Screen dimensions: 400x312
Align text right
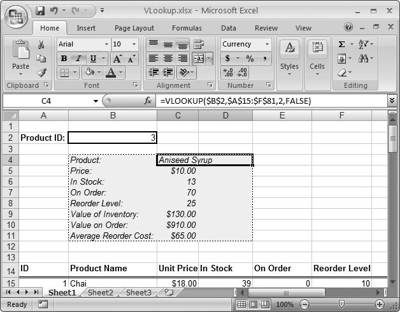(x=182, y=59)
